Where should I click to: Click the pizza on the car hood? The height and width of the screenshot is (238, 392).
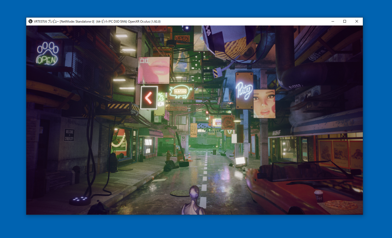(x=341, y=205)
